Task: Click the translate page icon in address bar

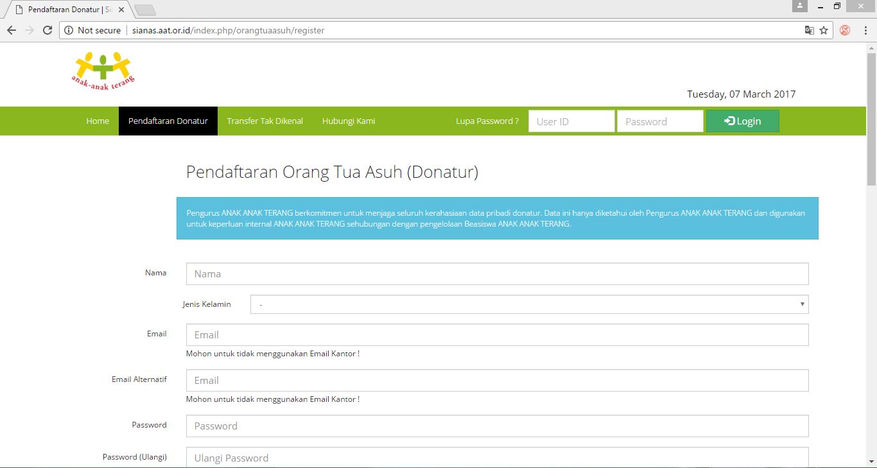Action: (x=810, y=30)
